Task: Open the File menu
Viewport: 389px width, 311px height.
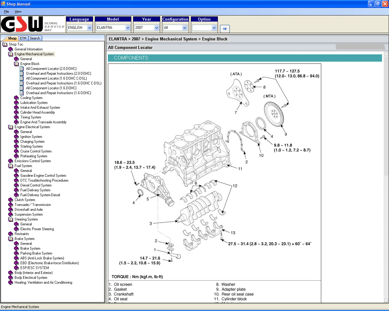Action: (x=6, y=12)
